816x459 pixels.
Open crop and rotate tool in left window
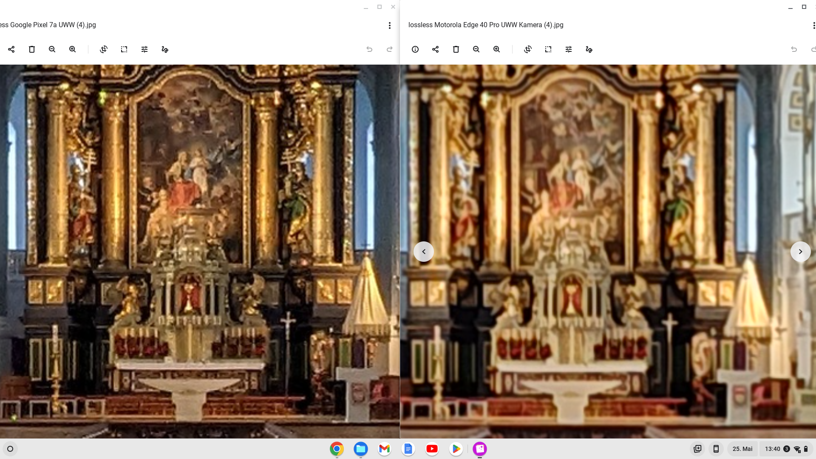point(104,49)
